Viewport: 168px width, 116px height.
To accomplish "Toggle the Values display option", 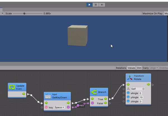I will pyautogui.click(x=131, y=68).
